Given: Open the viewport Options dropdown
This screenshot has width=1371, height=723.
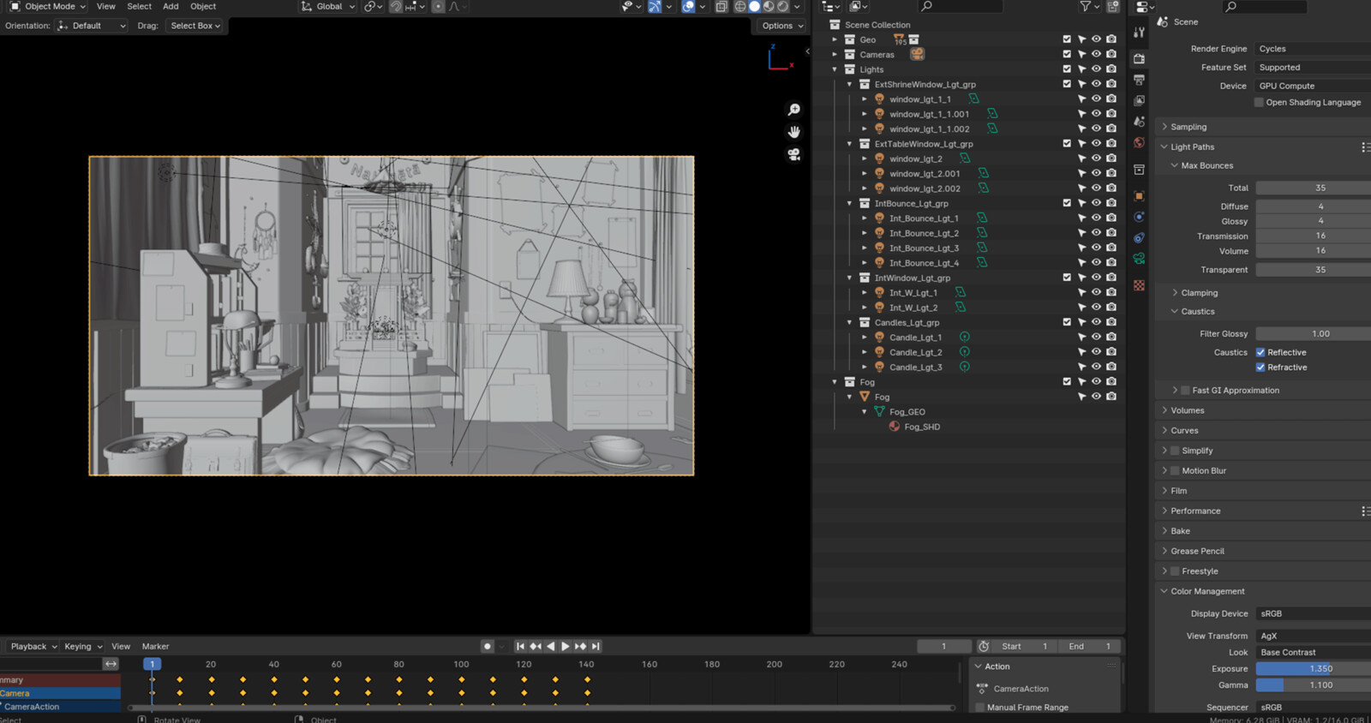Looking at the screenshot, I should pyautogui.click(x=783, y=26).
